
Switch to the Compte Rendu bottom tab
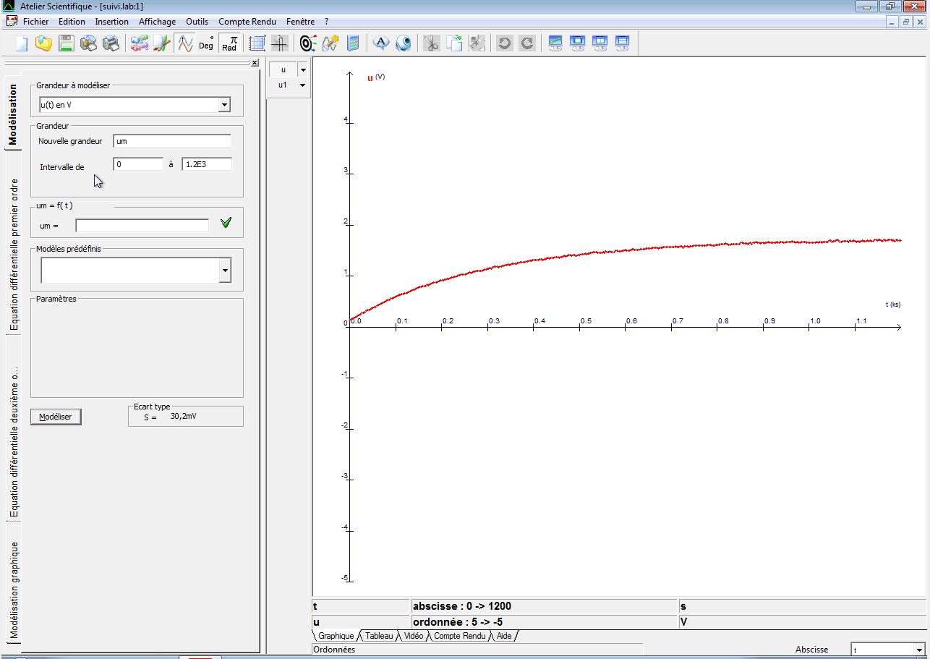[x=460, y=636]
